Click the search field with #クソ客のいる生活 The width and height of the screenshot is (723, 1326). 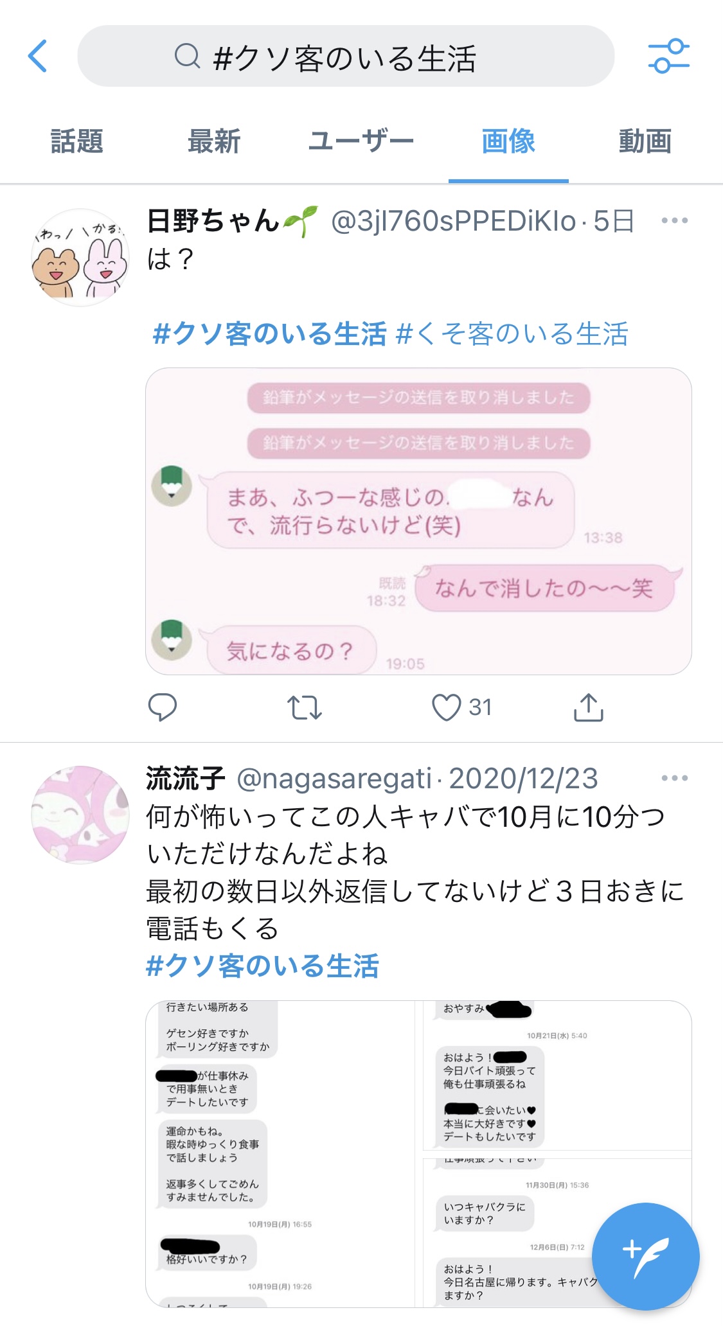(x=346, y=56)
